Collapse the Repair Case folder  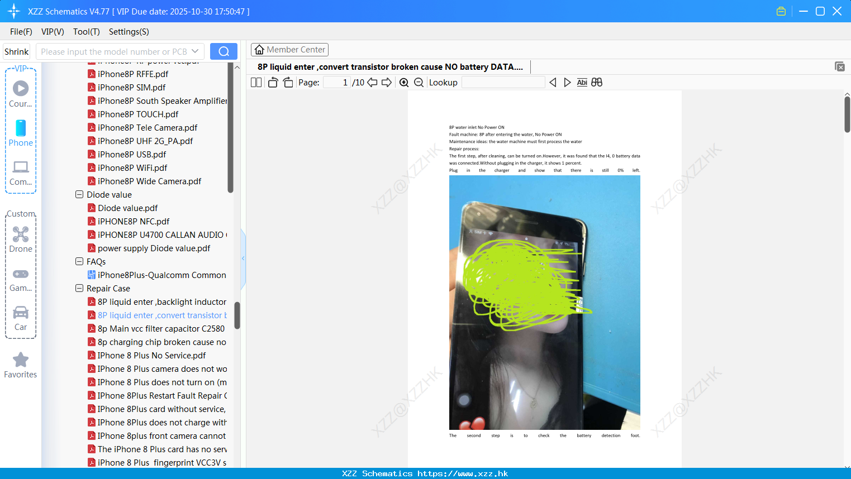point(79,288)
